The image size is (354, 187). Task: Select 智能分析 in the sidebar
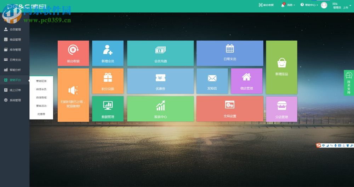coord(15,70)
